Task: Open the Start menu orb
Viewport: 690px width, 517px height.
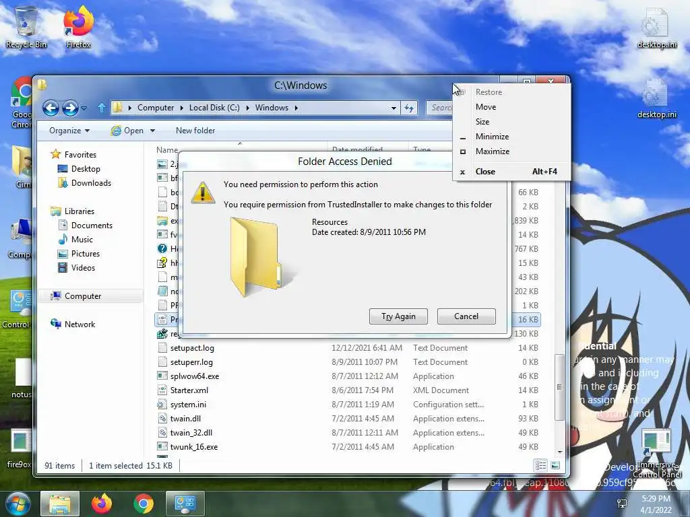Action: 17,504
